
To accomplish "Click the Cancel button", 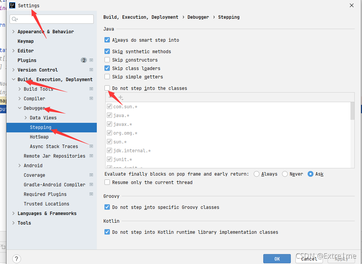I will click(x=309, y=259).
